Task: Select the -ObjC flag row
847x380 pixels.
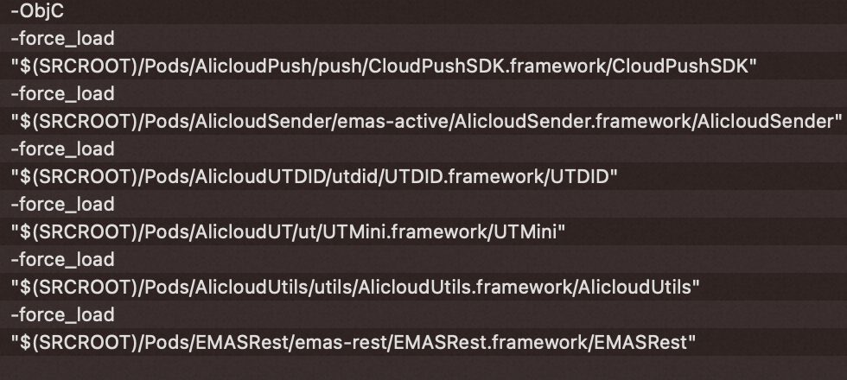Action: point(37,11)
